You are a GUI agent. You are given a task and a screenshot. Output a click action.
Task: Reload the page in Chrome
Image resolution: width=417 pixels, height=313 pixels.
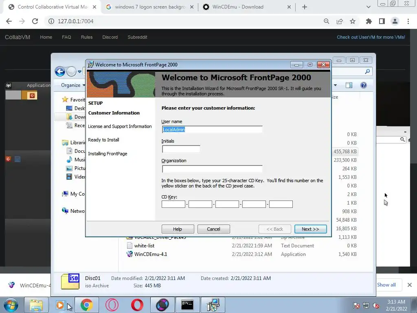click(x=35, y=21)
